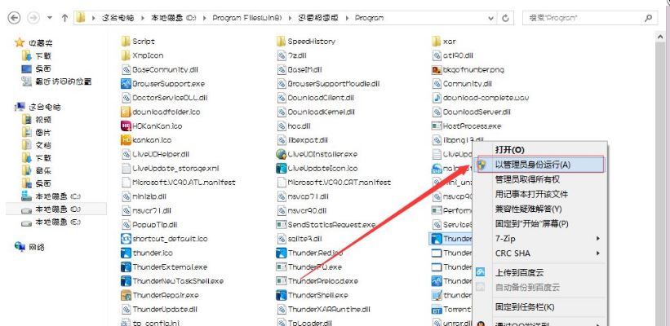This screenshot has height=326, width=670.
Task: Open 视频 under 这台电脑 in sidebar
Action: [x=43, y=120]
